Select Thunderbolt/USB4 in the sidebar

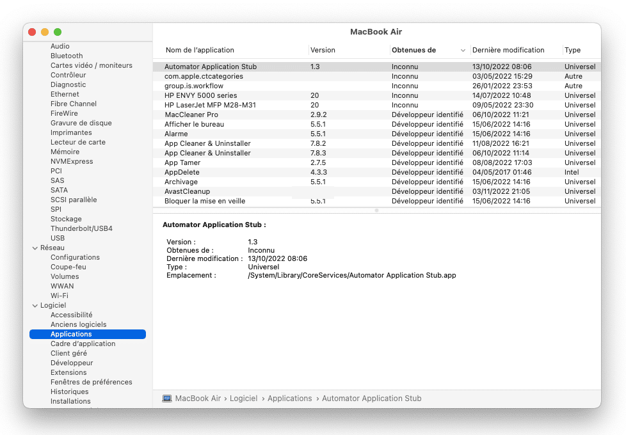click(81, 228)
